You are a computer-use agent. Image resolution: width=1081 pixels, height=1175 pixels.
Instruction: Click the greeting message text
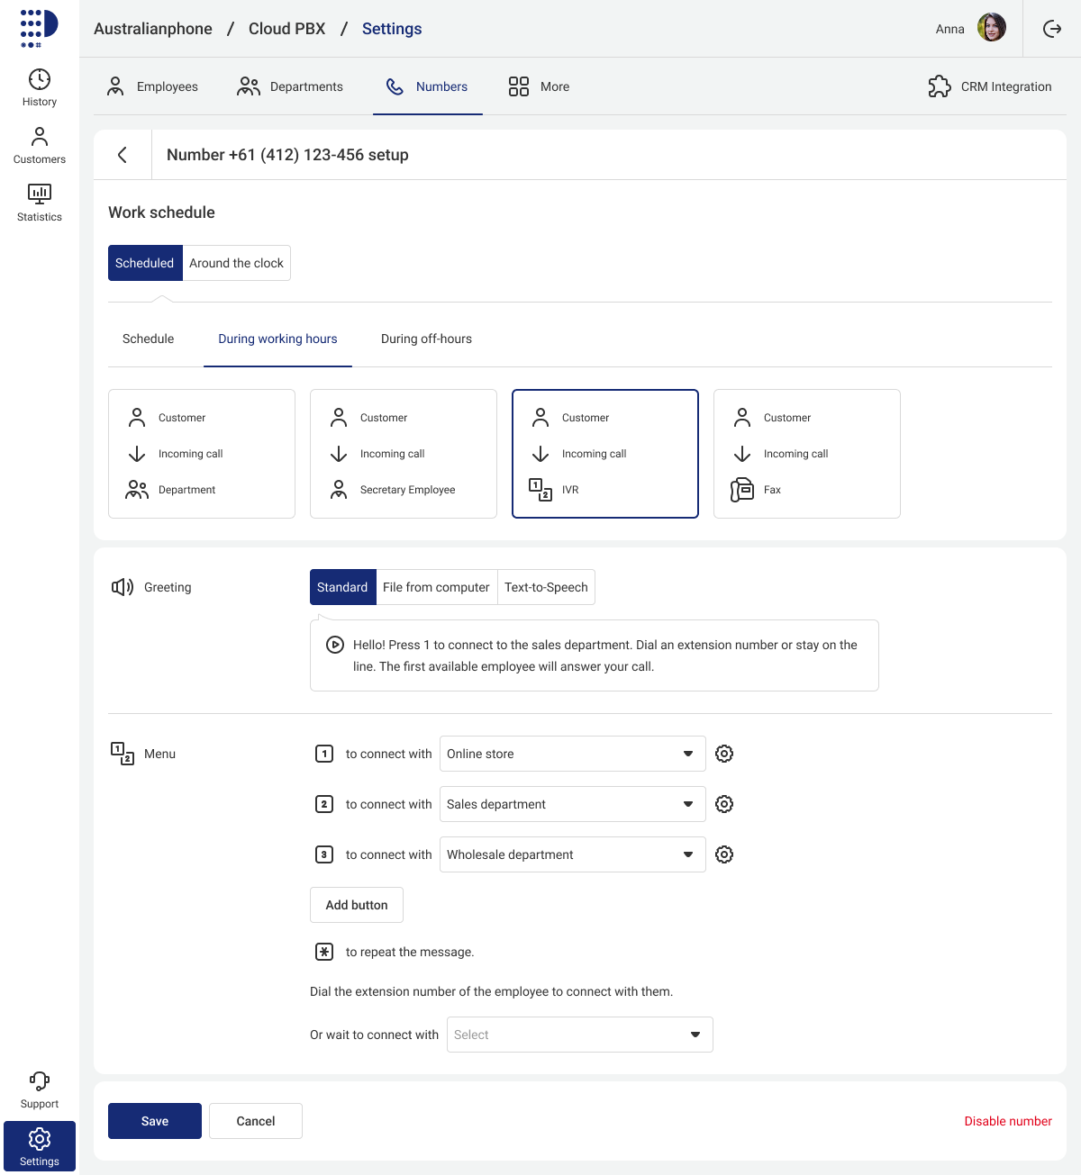tap(605, 655)
